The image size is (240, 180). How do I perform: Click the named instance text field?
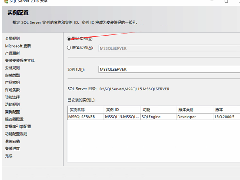tap(169, 48)
